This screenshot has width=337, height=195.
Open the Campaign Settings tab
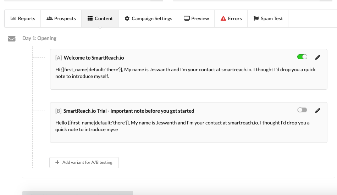pos(148,18)
